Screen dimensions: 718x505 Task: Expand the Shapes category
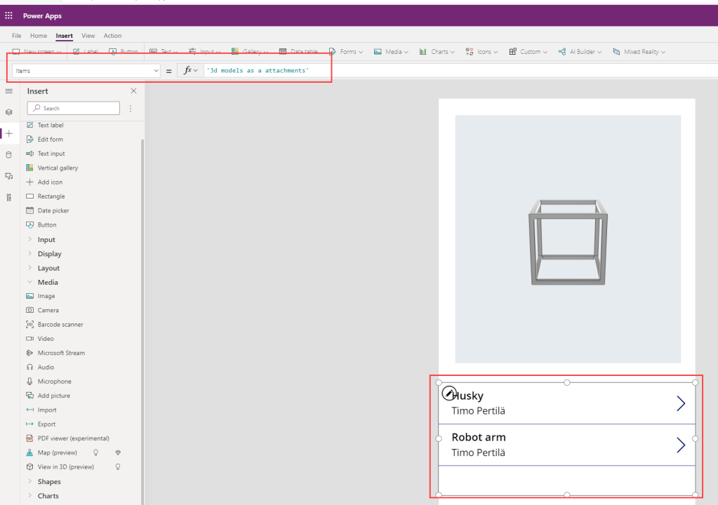point(48,482)
